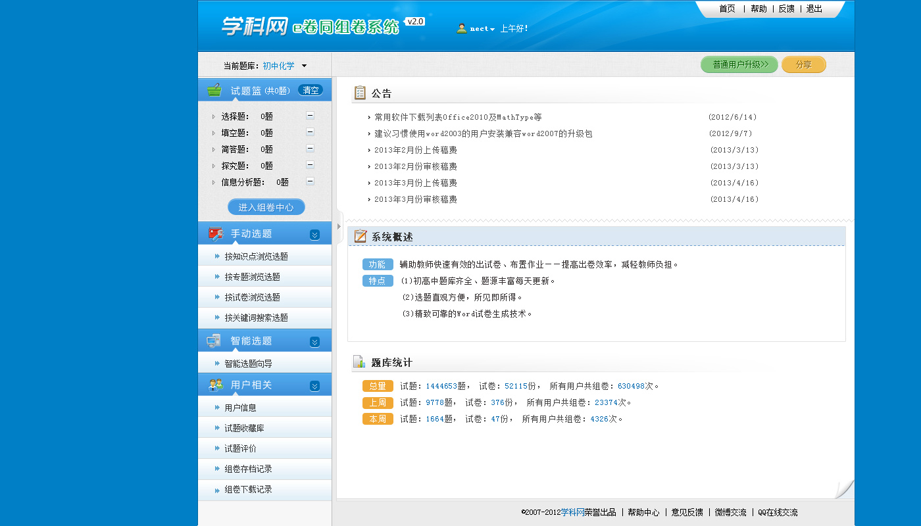Open 试题收藏库

tap(244, 428)
